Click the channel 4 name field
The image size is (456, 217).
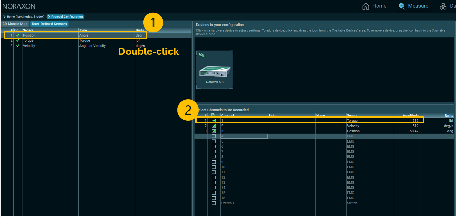click(244, 136)
